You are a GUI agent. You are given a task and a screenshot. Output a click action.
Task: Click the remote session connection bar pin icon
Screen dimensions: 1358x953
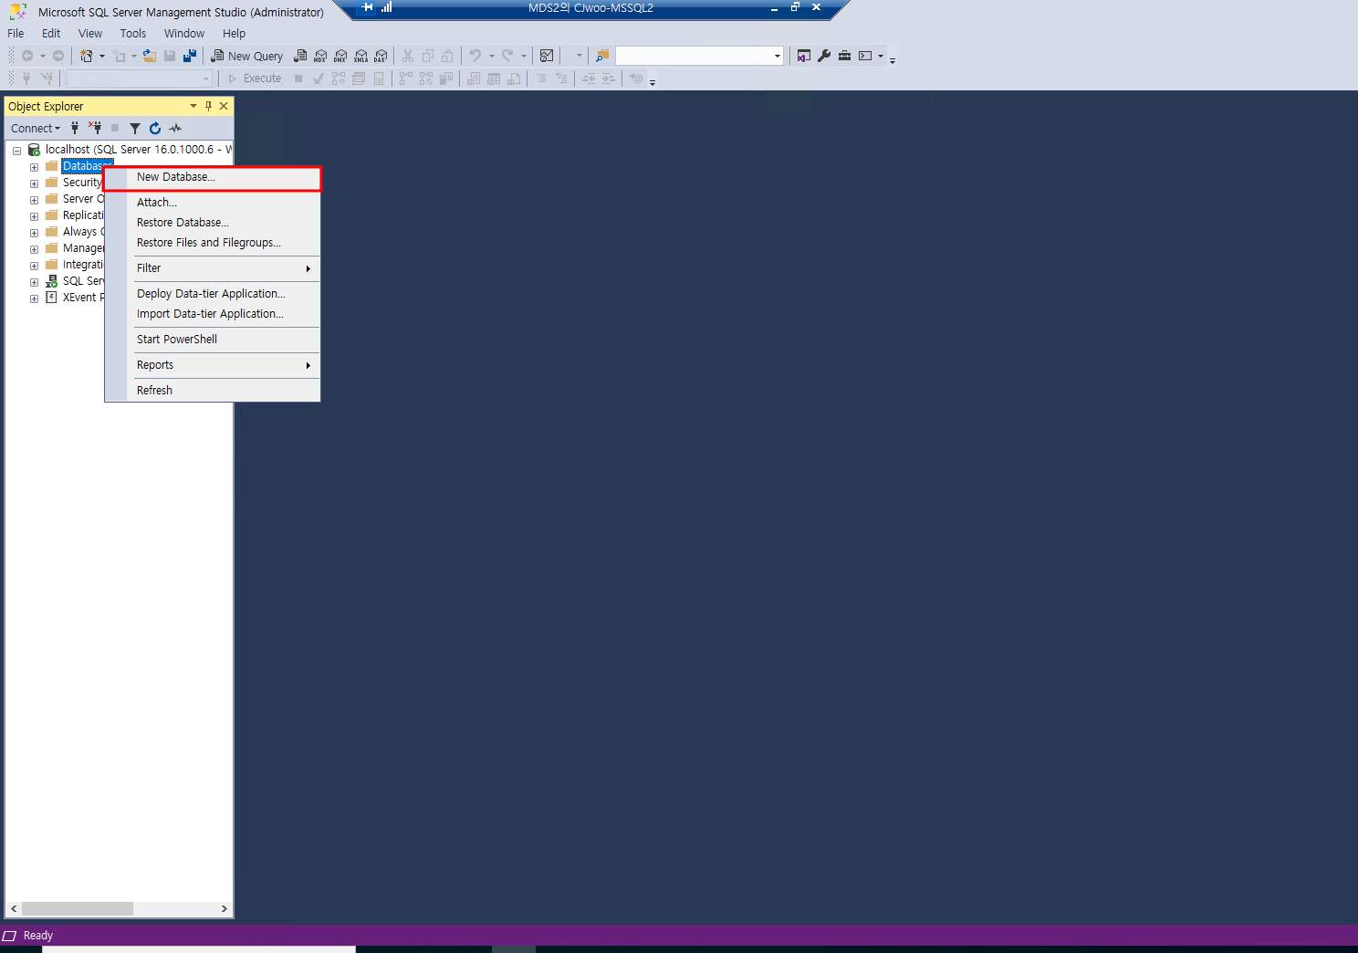[x=368, y=7]
